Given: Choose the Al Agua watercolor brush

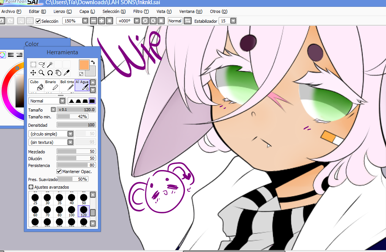Looking at the screenshot, I should tap(82, 85).
